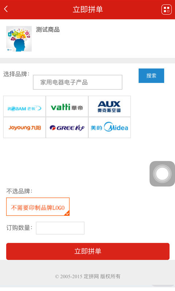Open the grid menu icon top right
Image resolution: width=175 pixels, height=291 pixels.
[x=167, y=9]
